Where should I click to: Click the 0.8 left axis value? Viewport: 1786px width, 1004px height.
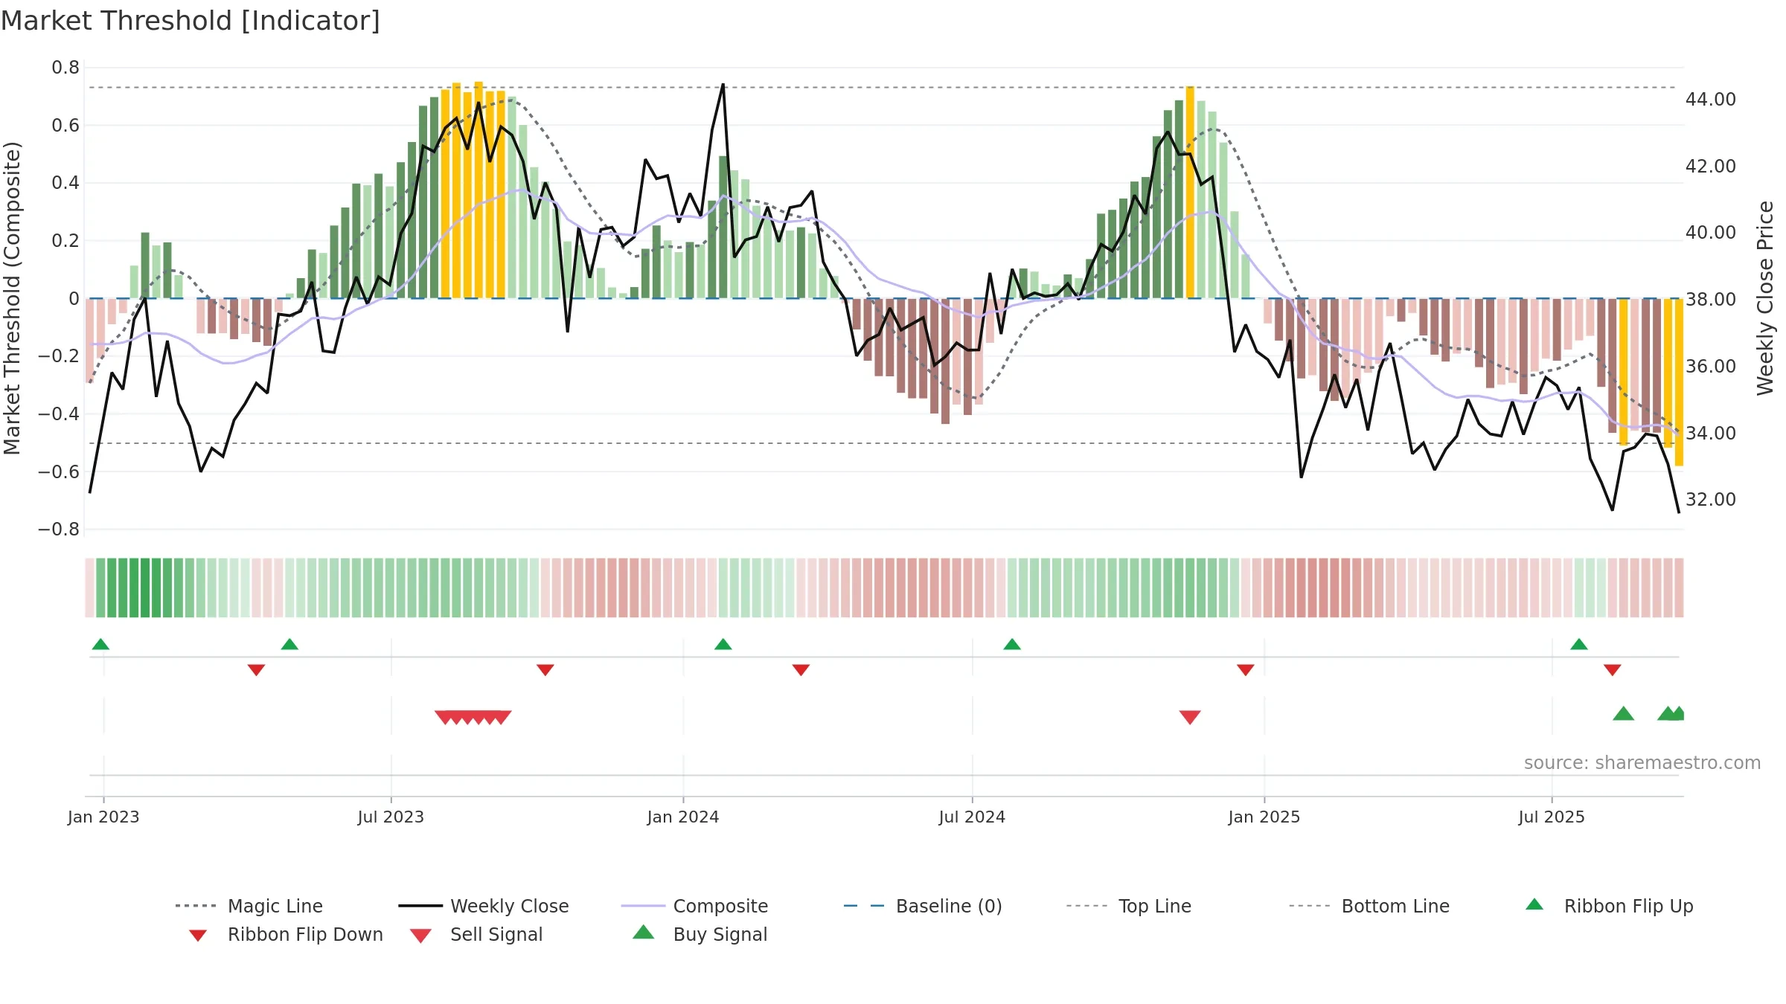coord(65,68)
